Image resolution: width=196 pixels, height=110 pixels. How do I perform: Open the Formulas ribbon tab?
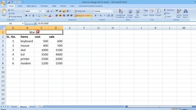(44, 6)
